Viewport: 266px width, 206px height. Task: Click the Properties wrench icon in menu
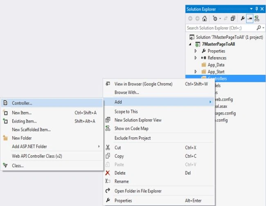pyautogui.click(x=108, y=200)
